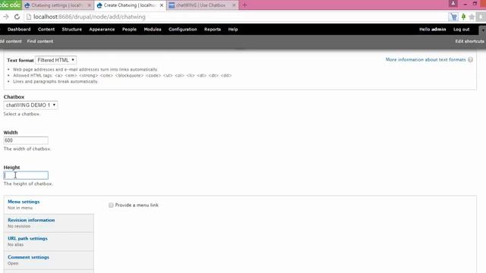Switch to the chatWING Use Chatbox tab

tap(200, 5)
